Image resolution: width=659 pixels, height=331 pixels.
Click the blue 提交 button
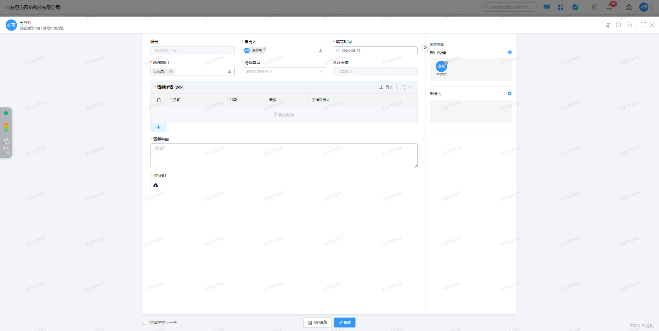click(345, 323)
